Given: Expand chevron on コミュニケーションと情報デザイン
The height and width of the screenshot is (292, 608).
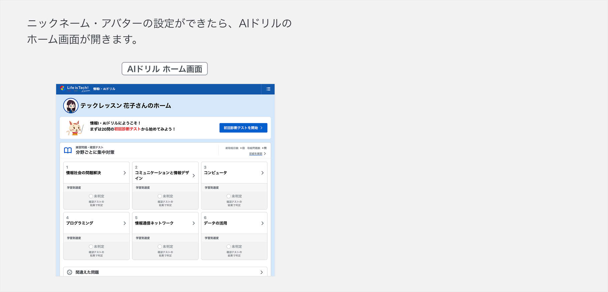Looking at the screenshot, I should [194, 176].
